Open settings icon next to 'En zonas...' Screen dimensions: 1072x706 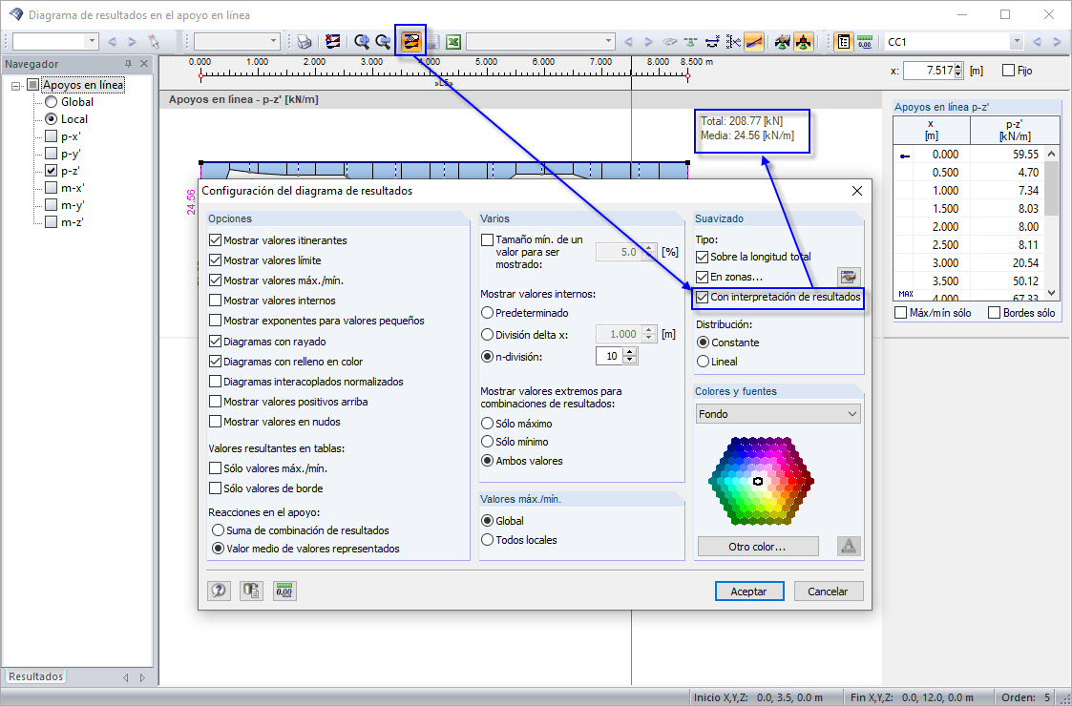coord(848,277)
